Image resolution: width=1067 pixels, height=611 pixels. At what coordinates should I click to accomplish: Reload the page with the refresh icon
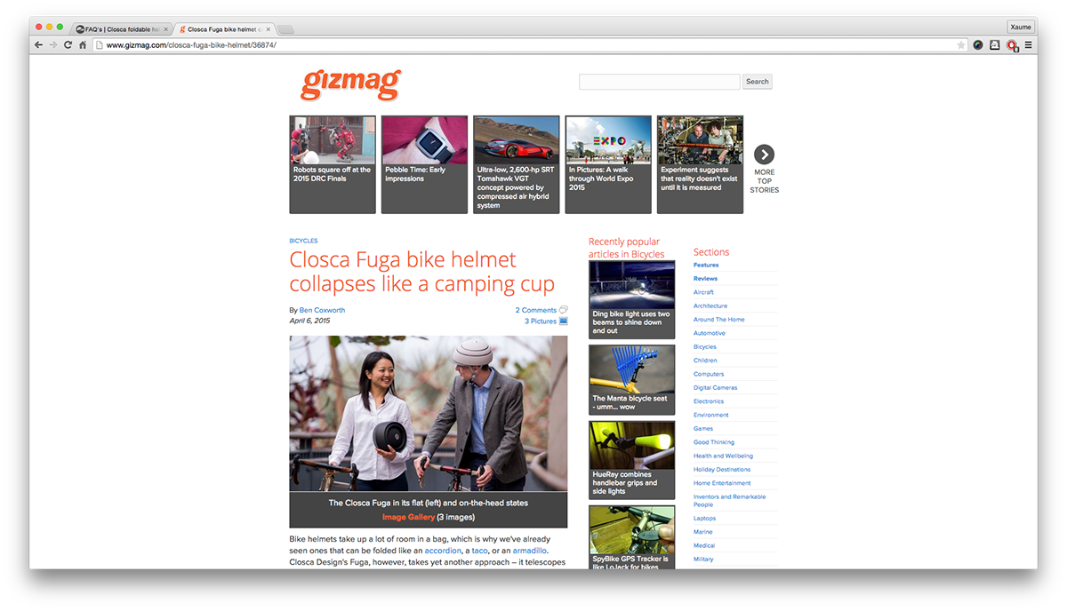coord(68,44)
